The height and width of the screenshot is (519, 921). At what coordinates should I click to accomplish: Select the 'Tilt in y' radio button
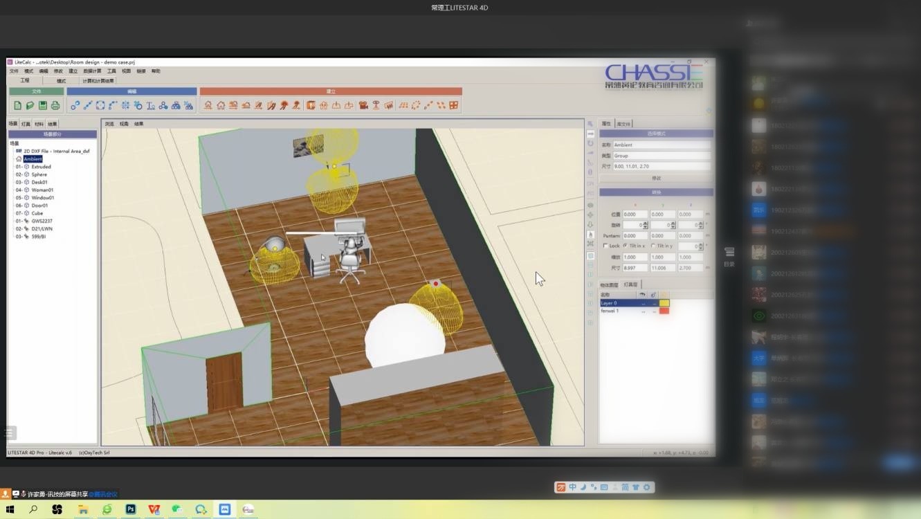(653, 246)
